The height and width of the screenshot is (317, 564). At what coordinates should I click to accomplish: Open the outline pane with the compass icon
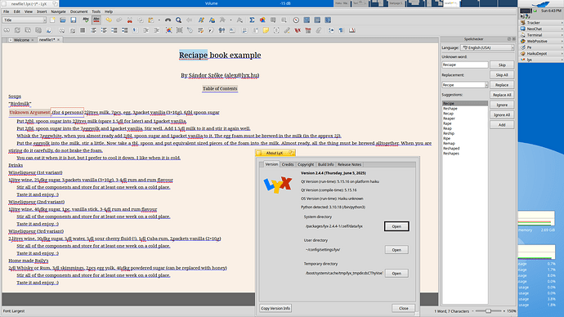(x=296, y=20)
